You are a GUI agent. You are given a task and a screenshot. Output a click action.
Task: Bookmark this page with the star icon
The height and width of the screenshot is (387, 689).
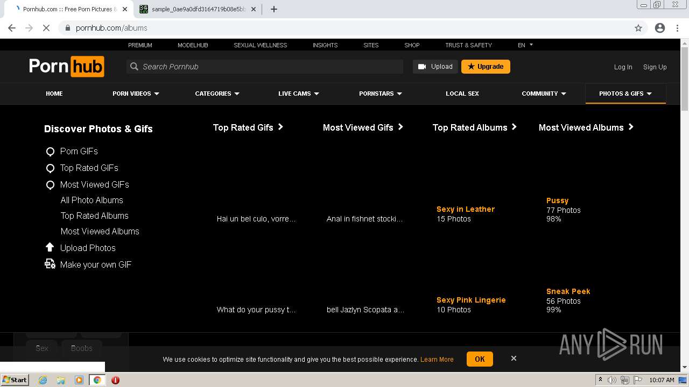pos(638,28)
